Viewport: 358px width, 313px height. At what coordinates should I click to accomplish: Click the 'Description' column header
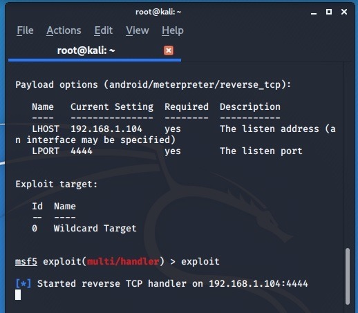click(250, 107)
